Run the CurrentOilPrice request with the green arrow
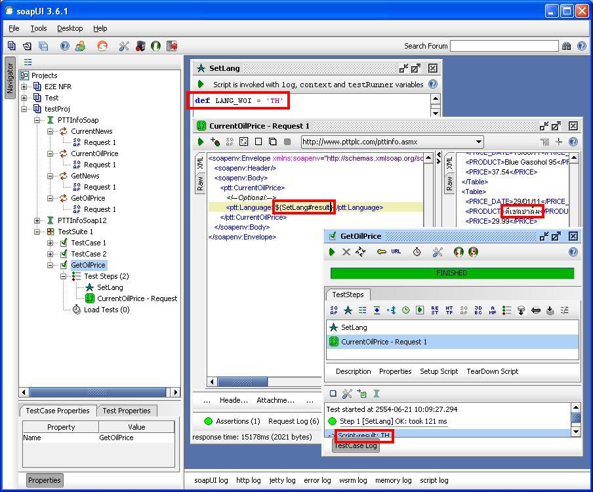Viewport: 593px width, 492px height. tap(201, 141)
